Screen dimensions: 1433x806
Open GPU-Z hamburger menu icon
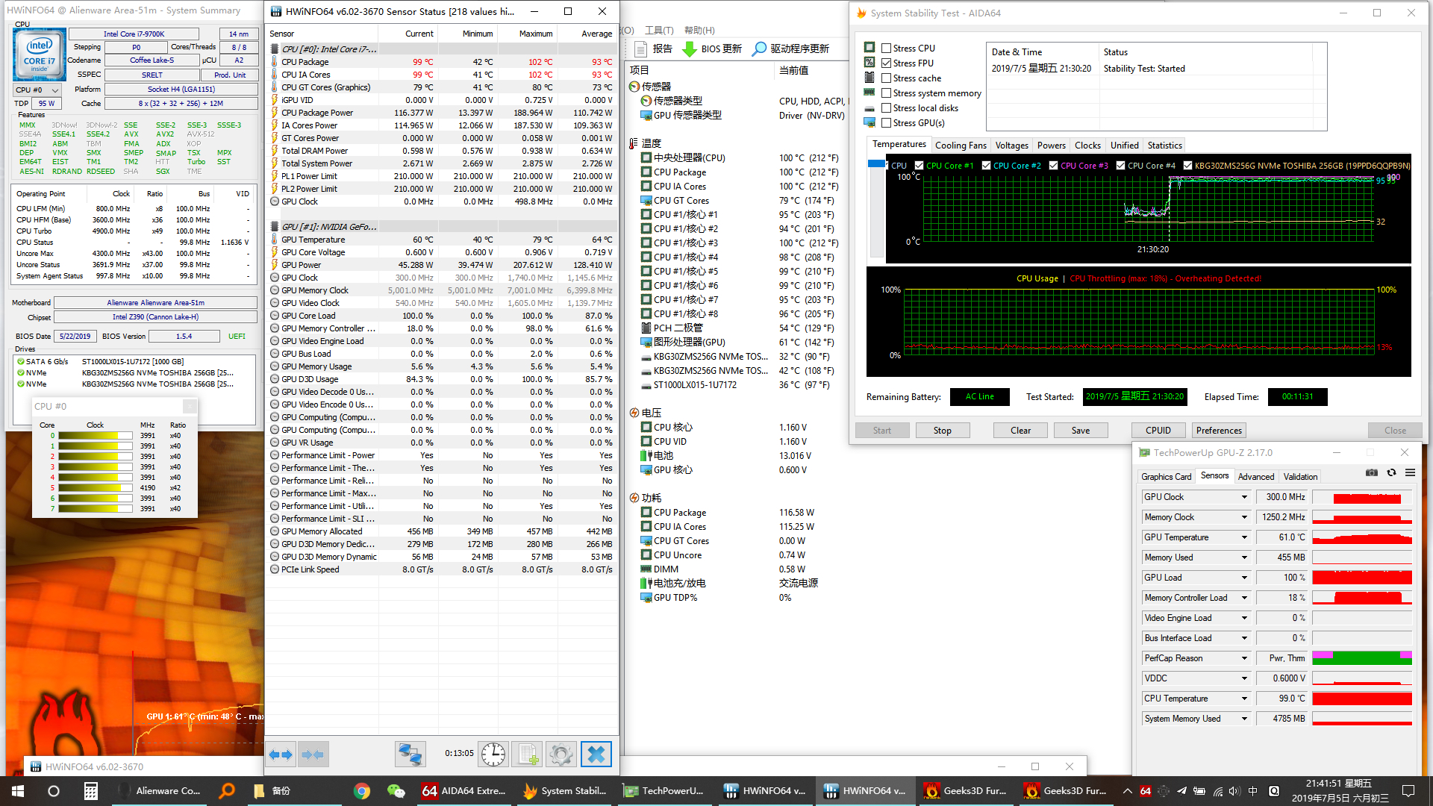[1410, 472]
